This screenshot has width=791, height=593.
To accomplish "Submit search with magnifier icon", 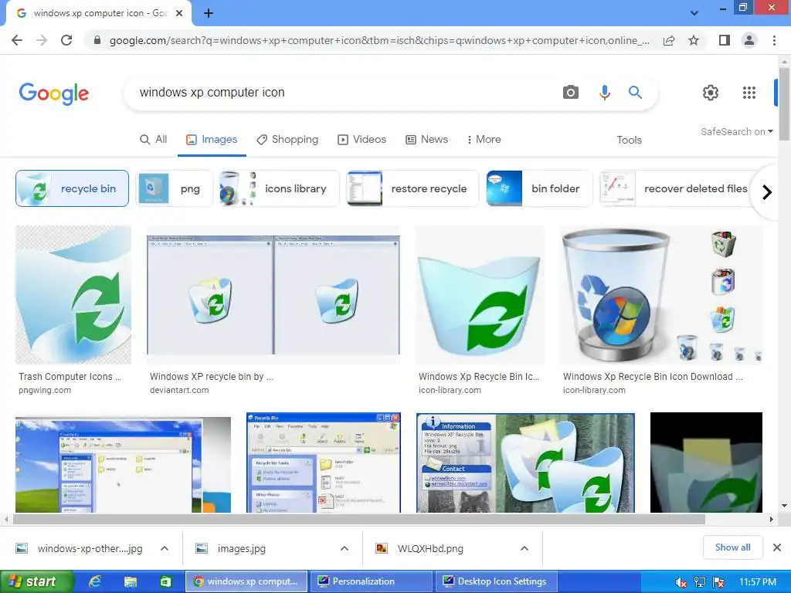I will click(635, 93).
